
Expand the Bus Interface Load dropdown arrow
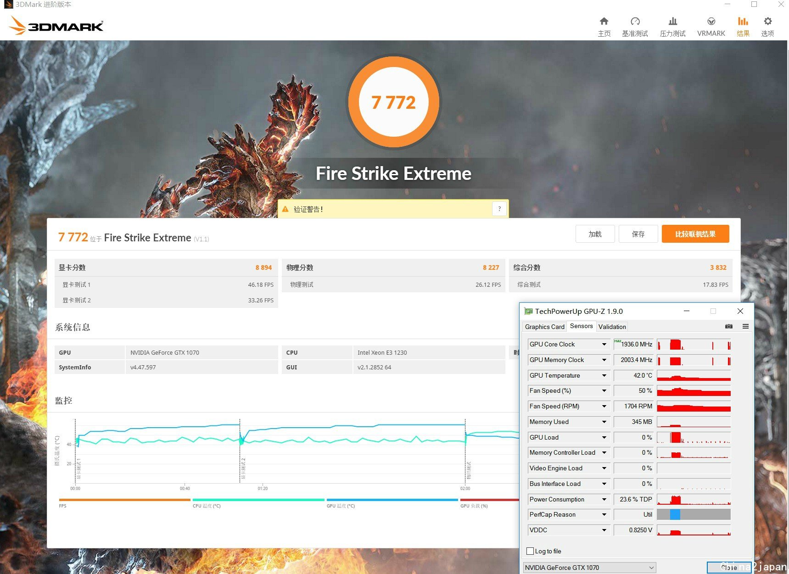pos(604,484)
